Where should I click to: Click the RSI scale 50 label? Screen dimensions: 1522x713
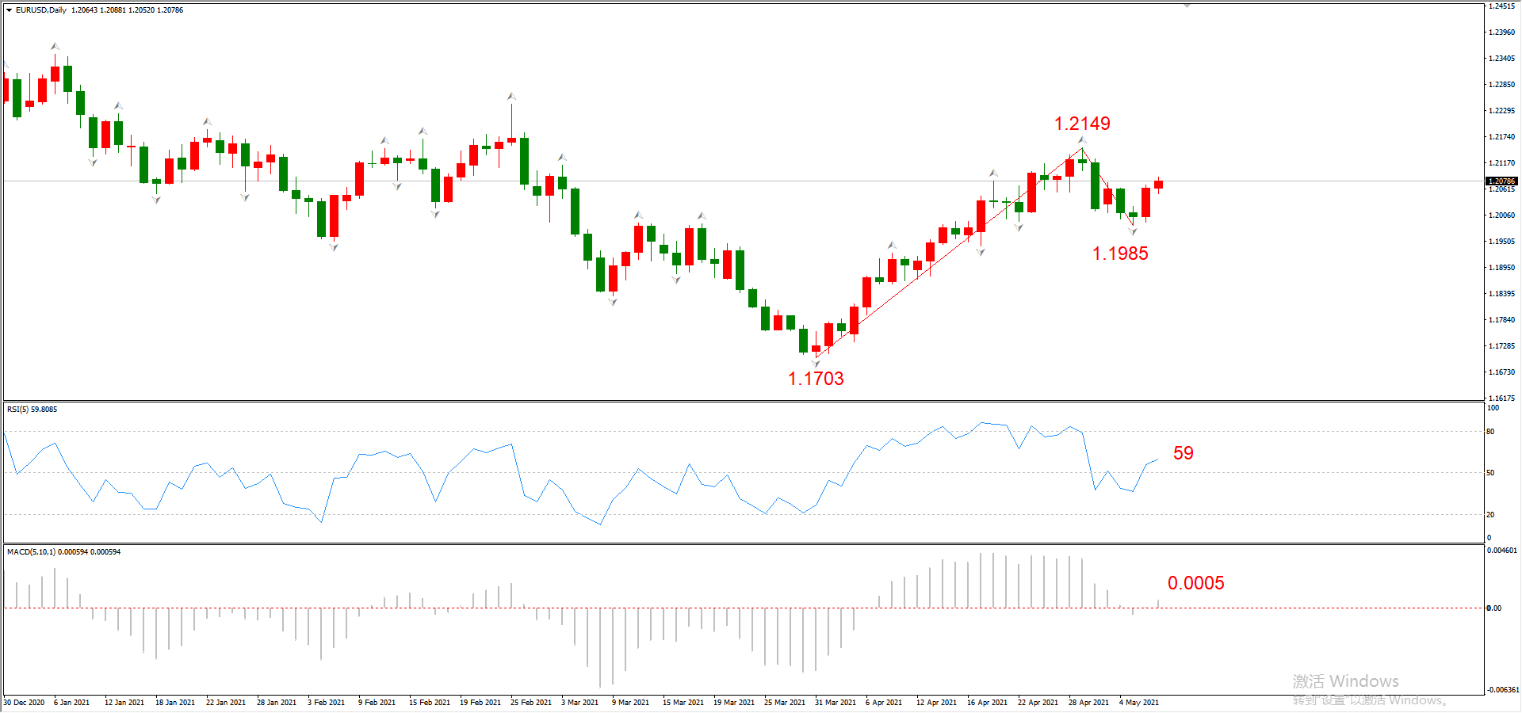point(1491,473)
